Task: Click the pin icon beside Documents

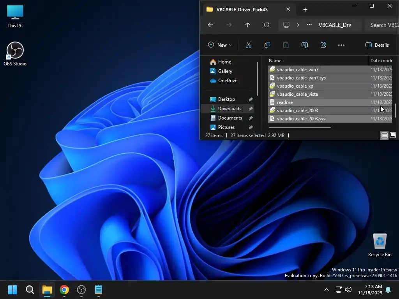Action: (251, 118)
